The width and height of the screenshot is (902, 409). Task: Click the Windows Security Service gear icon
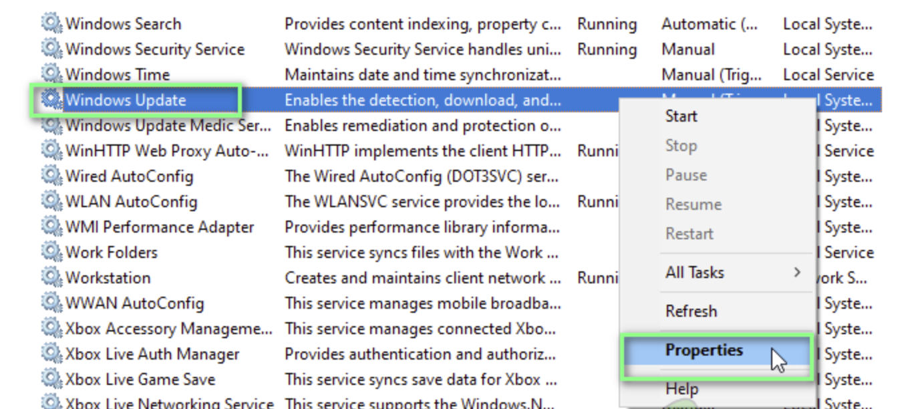point(51,49)
